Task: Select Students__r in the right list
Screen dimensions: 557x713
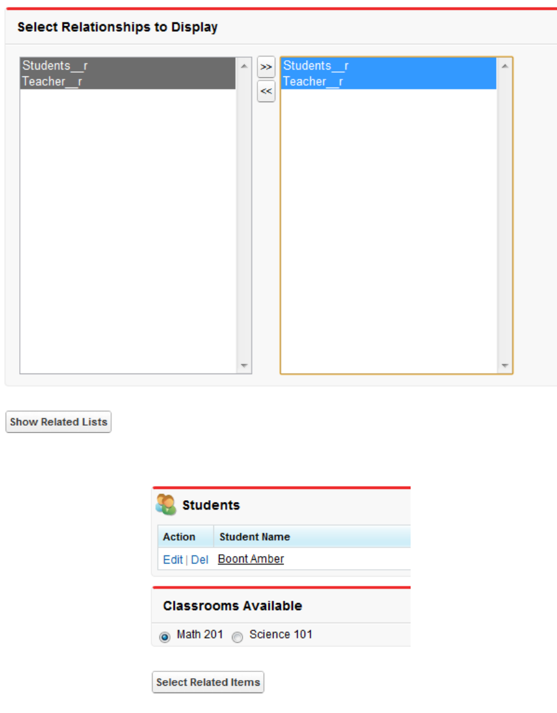Action: tap(389, 66)
